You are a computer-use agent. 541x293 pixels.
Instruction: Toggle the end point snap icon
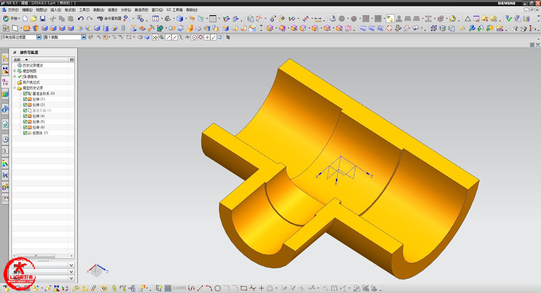[168, 37]
